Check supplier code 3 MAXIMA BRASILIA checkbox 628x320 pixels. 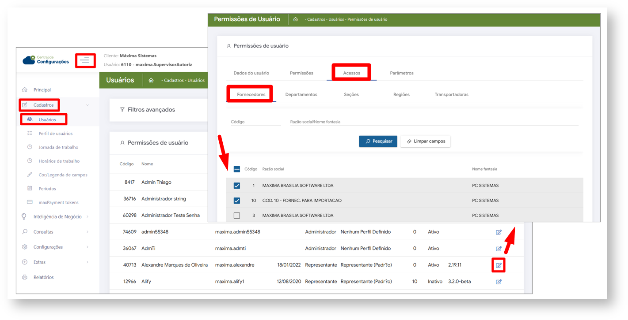[x=237, y=216]
